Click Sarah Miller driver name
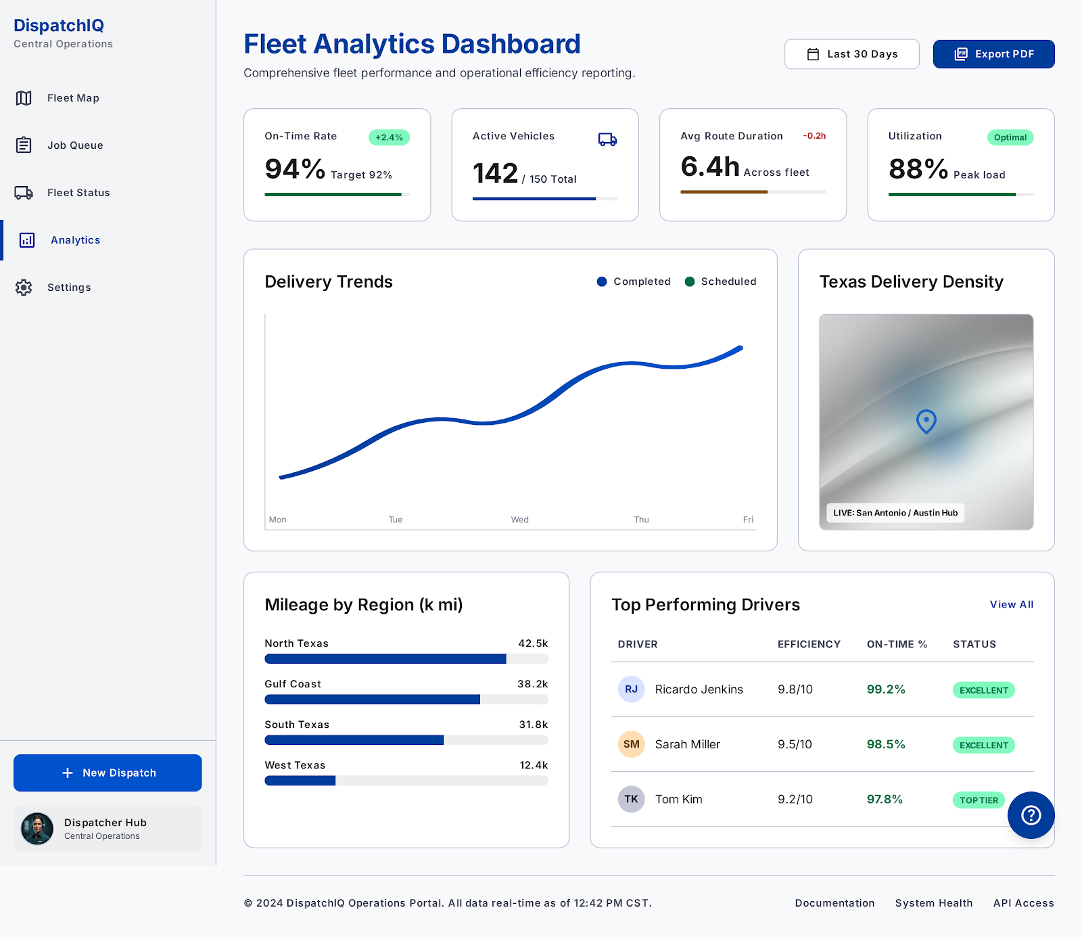The image size is (1082, 937). tap(687, 744)
